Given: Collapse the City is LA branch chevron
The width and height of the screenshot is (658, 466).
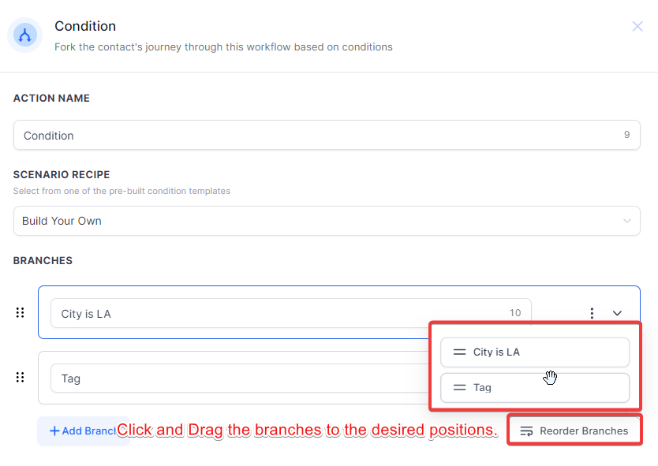Looking at the screenshot, I should click(x=617, y=313).
